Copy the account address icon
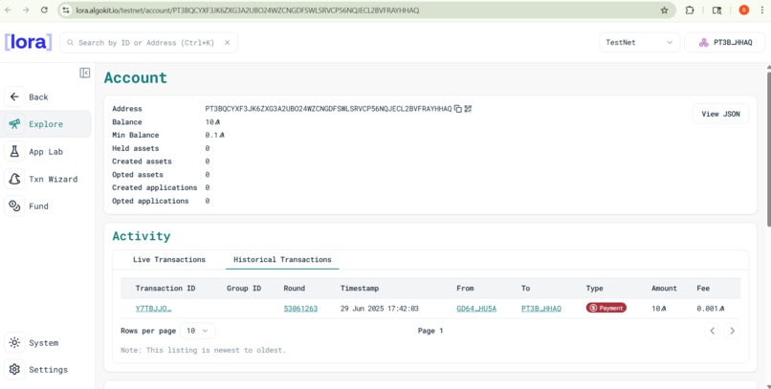The width and height of the screenshot is (771, 389). point(458,109)
